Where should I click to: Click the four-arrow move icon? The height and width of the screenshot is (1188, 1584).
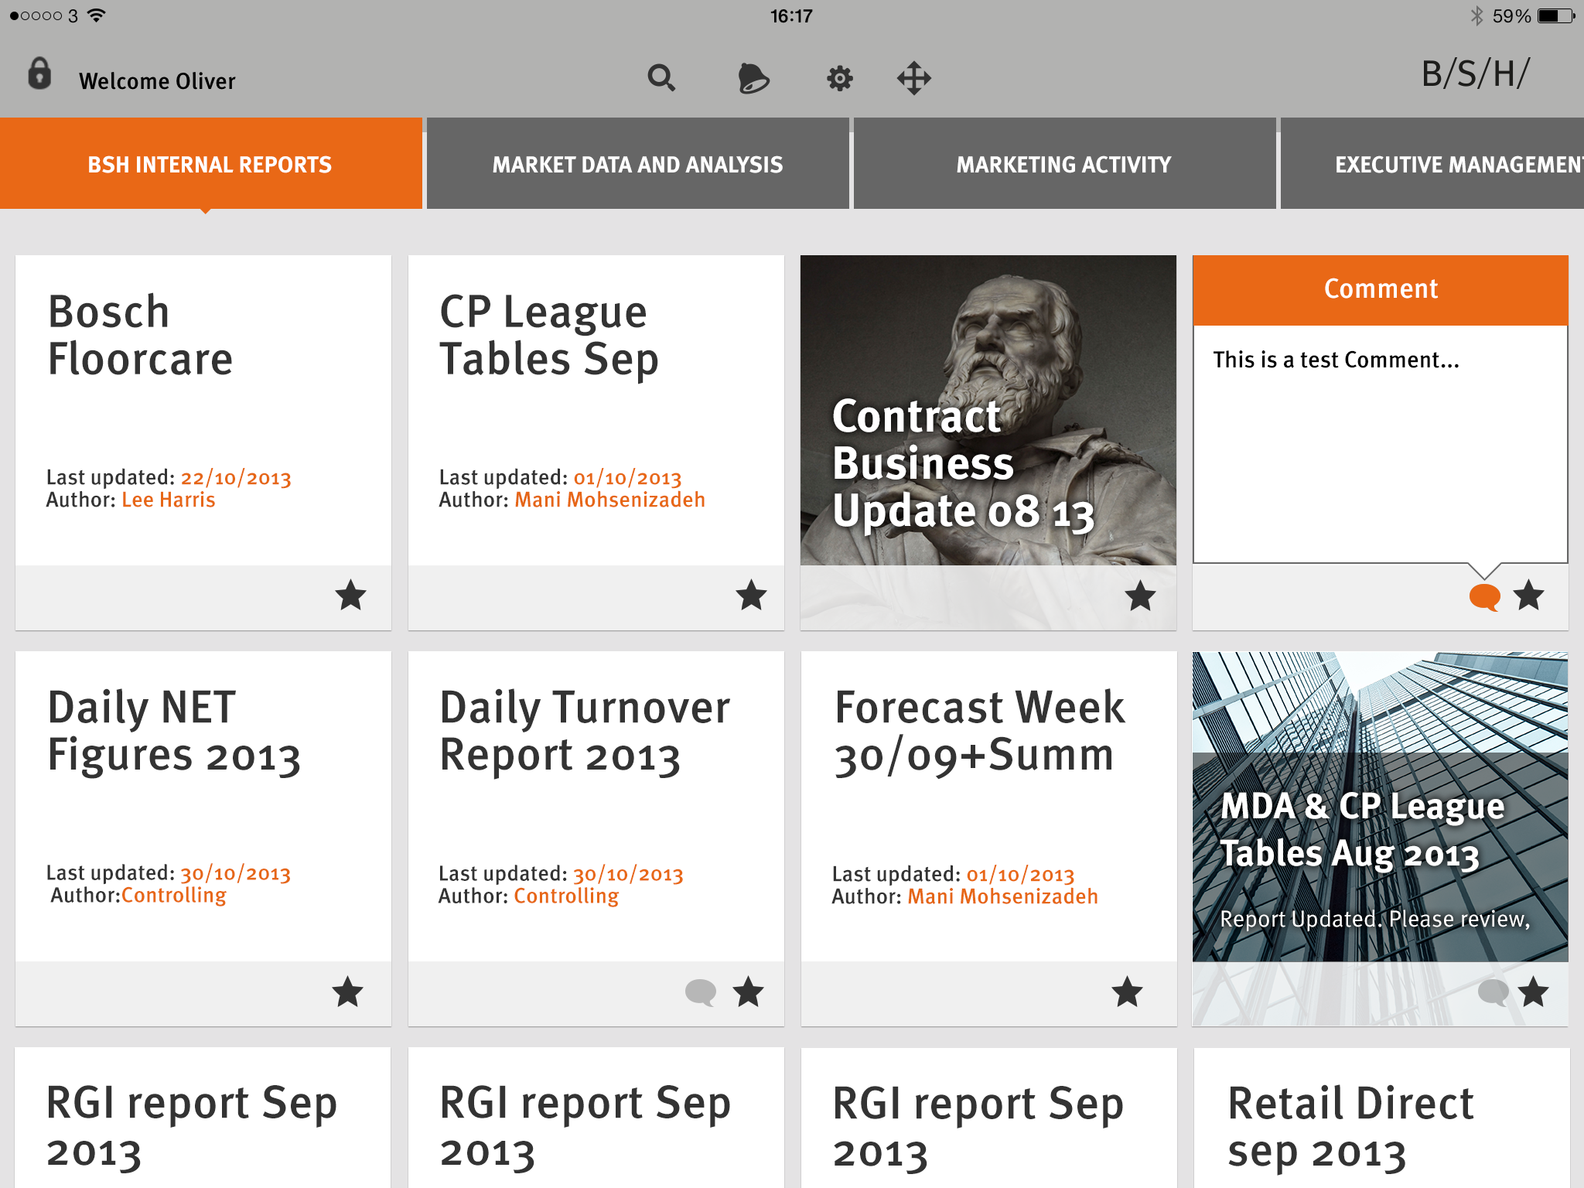913,78
